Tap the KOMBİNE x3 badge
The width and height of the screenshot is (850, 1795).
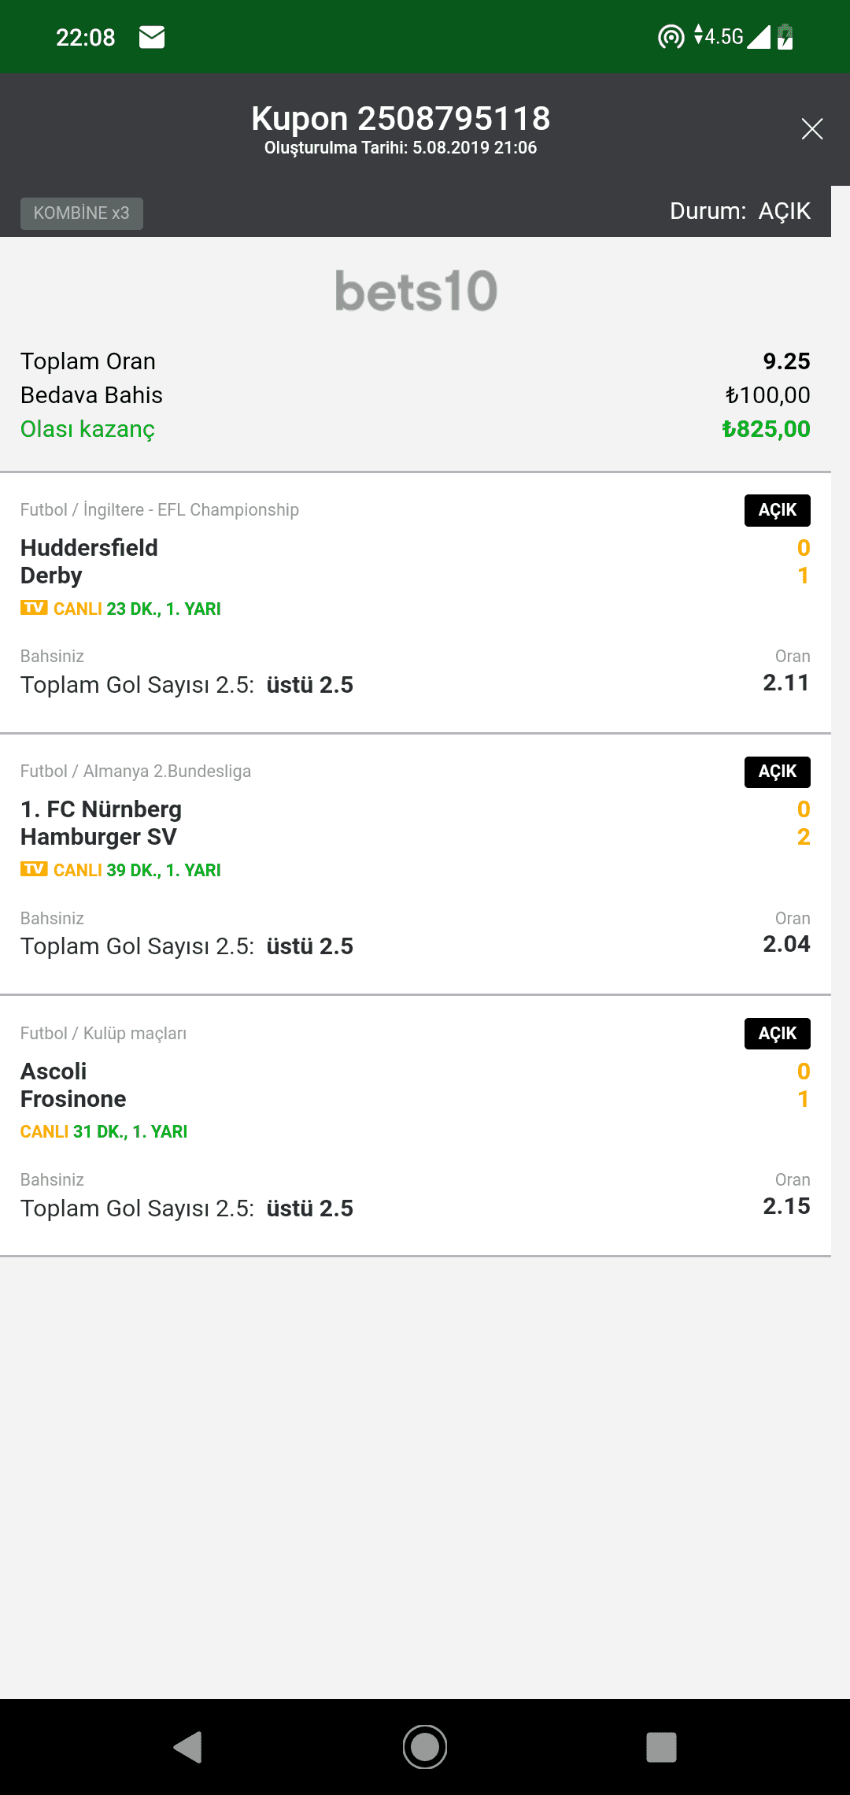[x=82, y=213]
